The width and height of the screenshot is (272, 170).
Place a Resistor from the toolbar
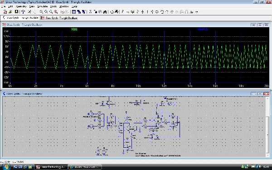point(138,12)
